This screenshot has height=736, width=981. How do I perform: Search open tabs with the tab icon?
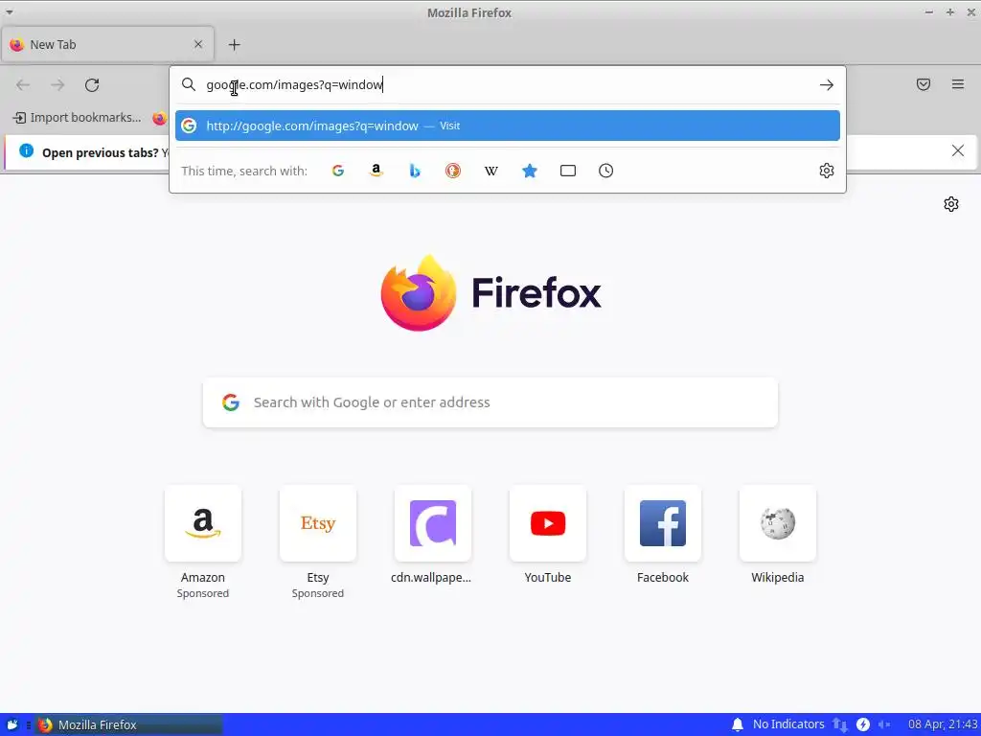567,171
